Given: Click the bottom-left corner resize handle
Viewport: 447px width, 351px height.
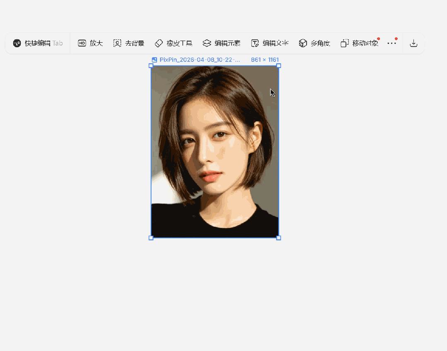Looking at the screenshot, I should pos(151,238).
